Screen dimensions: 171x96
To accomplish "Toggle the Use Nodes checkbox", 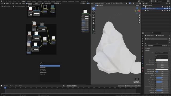I will 26,3.
